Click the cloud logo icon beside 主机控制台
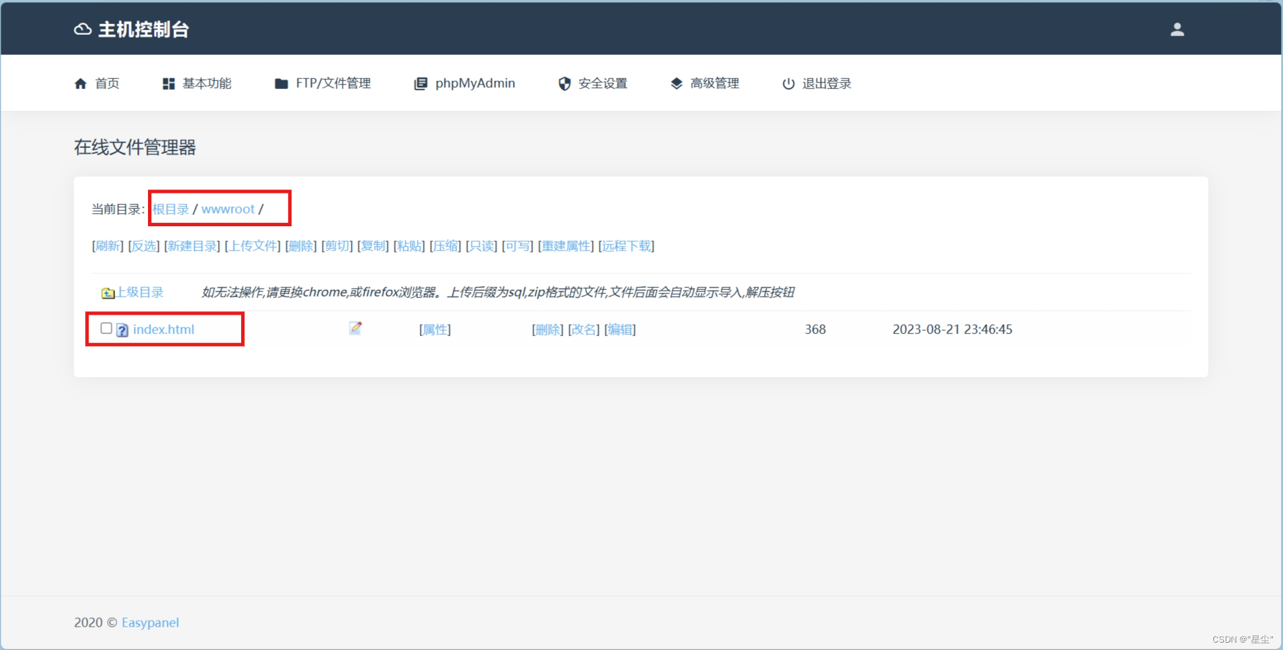 (82, 29)
